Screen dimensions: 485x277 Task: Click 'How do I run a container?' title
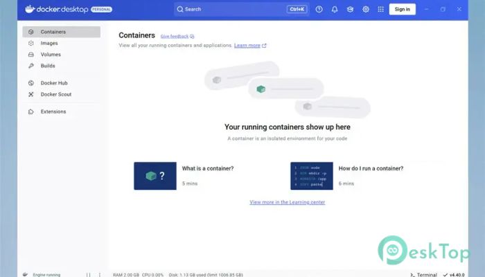pos(371,168)
